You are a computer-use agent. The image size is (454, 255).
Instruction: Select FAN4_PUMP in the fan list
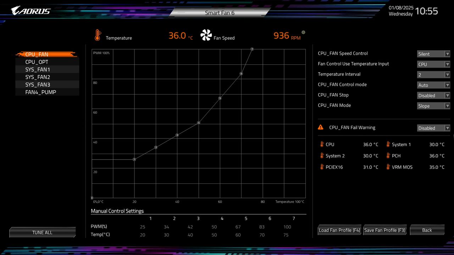[x=47, y=92]
